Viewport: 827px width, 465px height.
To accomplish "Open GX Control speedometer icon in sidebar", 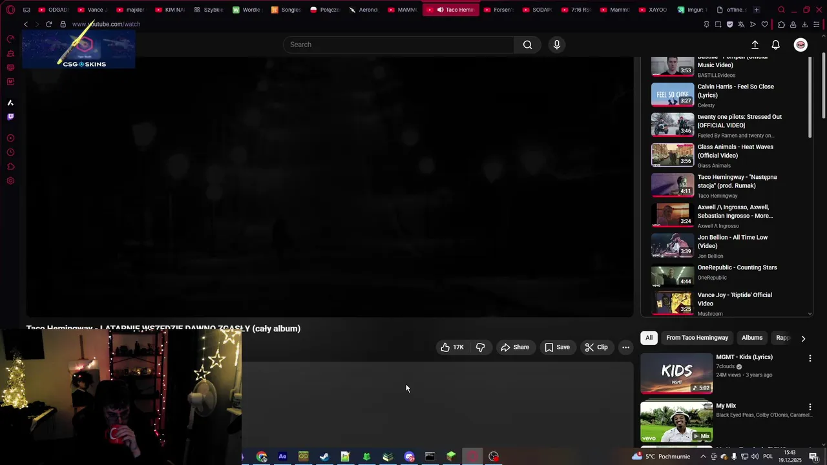I will pyautogui.click(x=10, y=39).
